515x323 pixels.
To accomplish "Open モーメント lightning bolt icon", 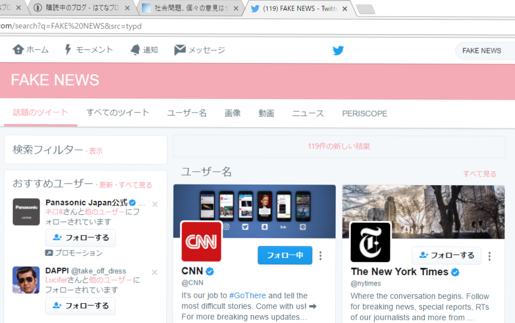I will tap(68, 50).
